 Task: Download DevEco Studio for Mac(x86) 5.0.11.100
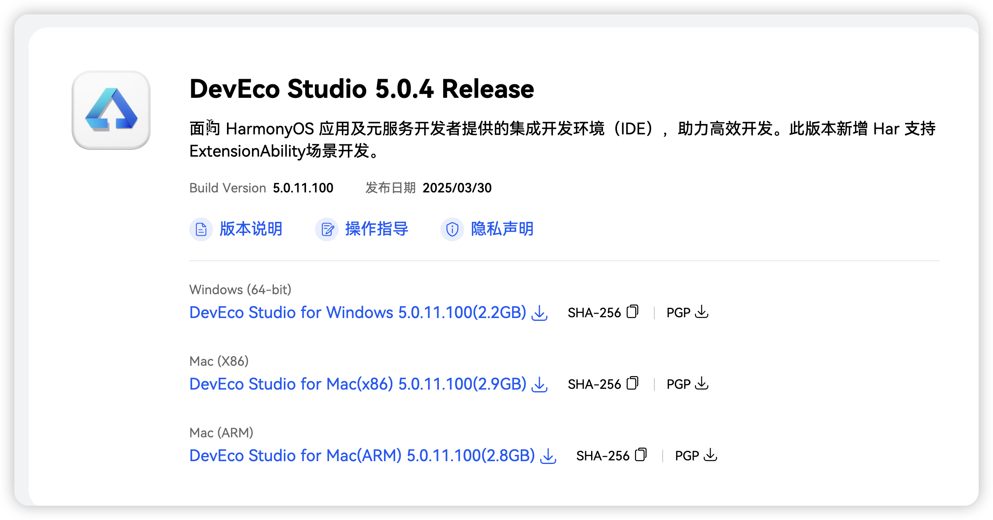tap(357, 384)
